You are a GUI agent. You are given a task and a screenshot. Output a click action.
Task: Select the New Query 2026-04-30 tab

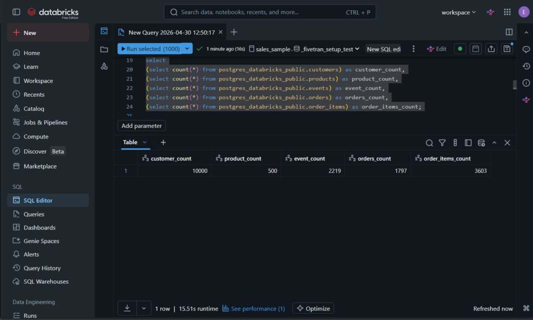(171, 32)
